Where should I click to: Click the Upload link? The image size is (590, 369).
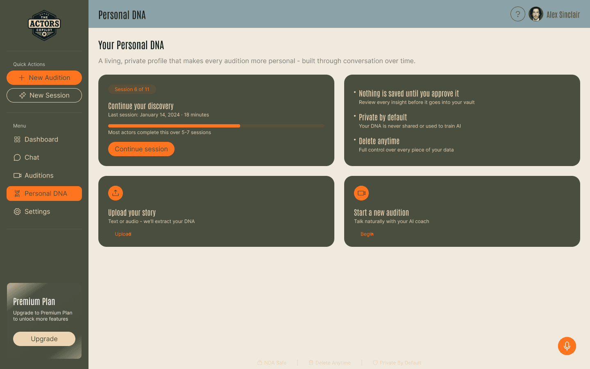pos(123,234)
